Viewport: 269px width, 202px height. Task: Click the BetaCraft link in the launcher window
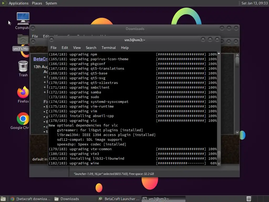click(x=40, y=59)
